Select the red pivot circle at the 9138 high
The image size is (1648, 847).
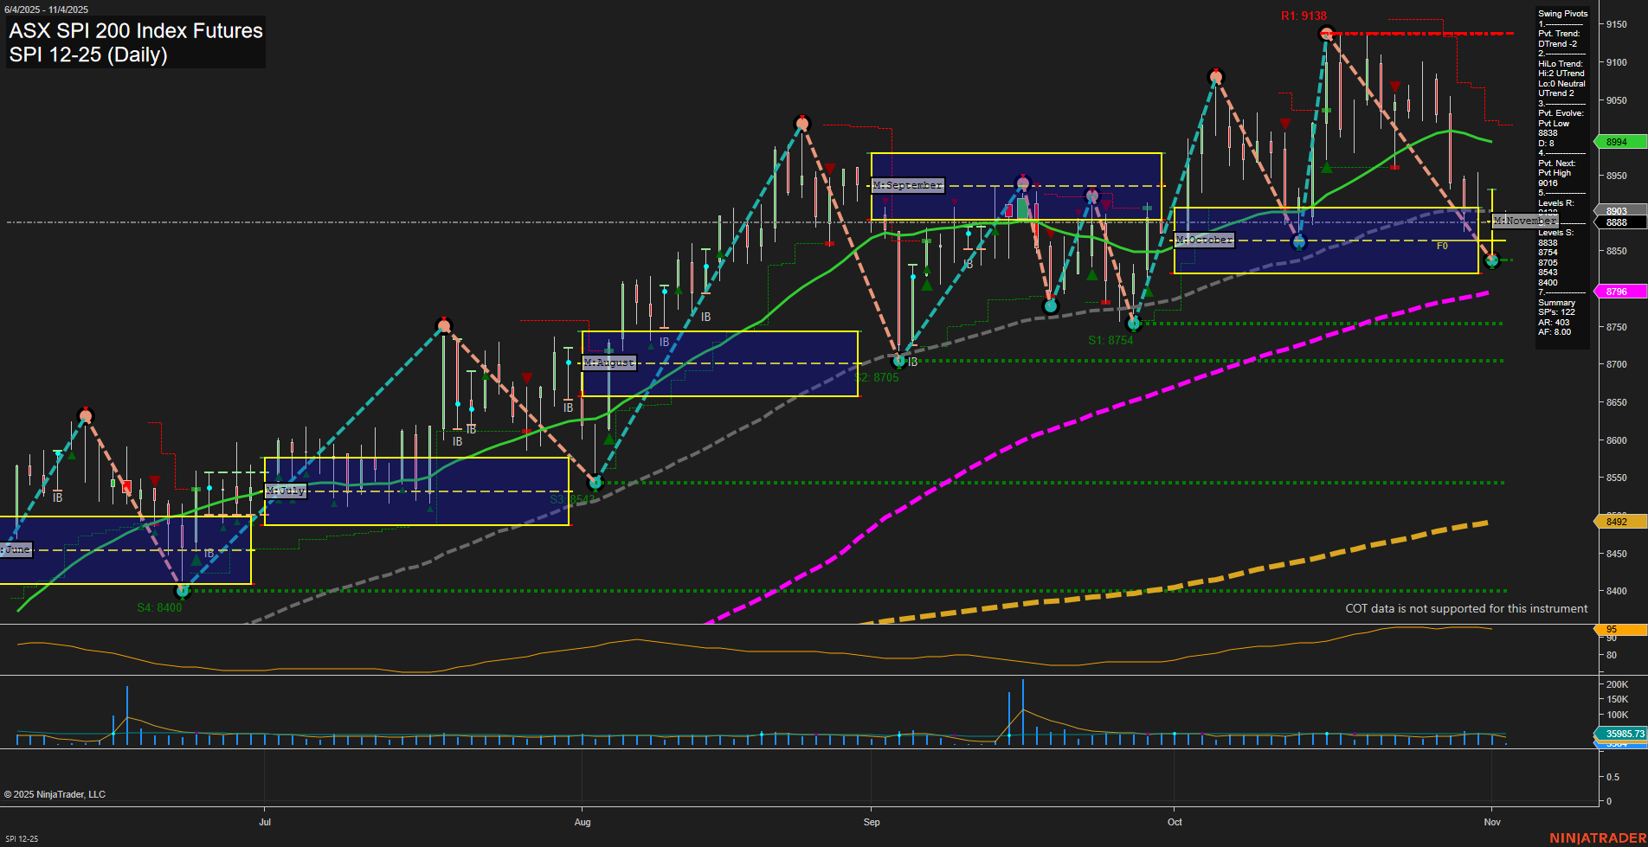pyautogui.click(x=1326, y=34)
